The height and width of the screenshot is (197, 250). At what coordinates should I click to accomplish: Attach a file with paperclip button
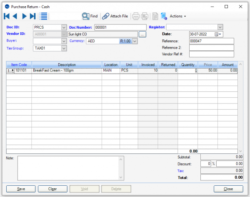tap(115, 16)
